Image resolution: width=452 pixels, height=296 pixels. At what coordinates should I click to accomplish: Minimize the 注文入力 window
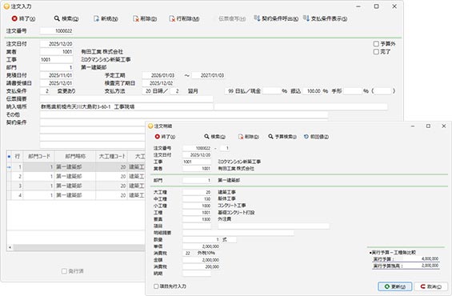coord(358,6)
